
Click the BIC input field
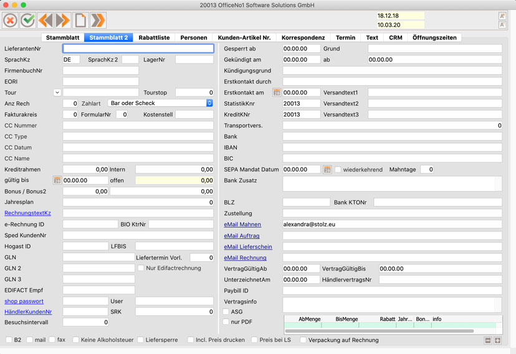pos(392,158)
